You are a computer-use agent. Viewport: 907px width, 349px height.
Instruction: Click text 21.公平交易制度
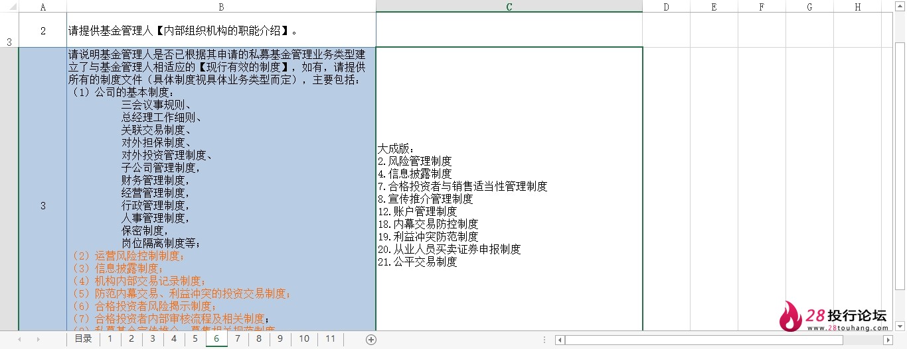click(x=417, y=262)
